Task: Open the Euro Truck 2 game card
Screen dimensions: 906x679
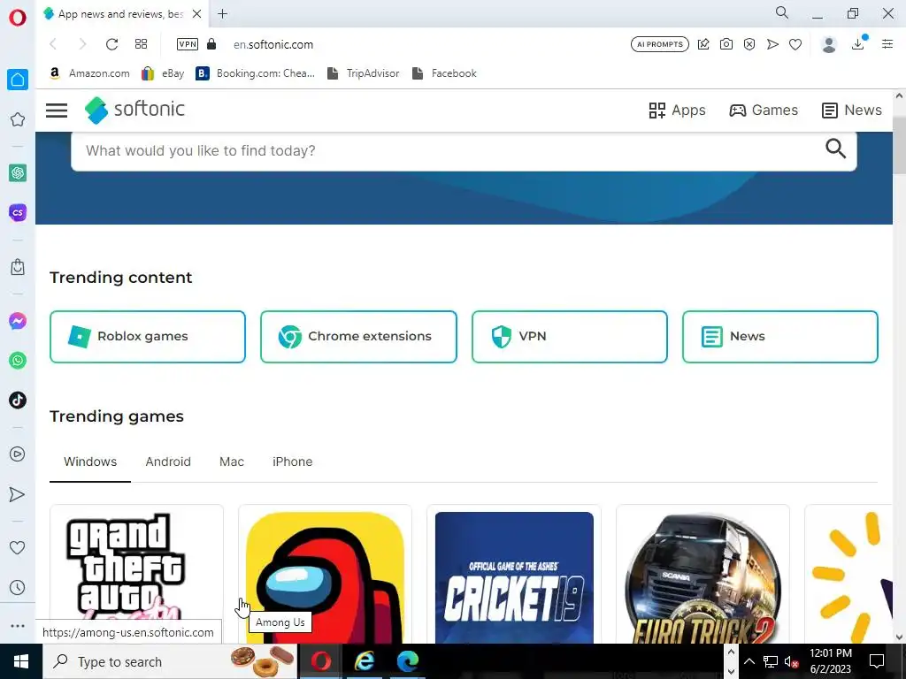Action: point(703,574)
